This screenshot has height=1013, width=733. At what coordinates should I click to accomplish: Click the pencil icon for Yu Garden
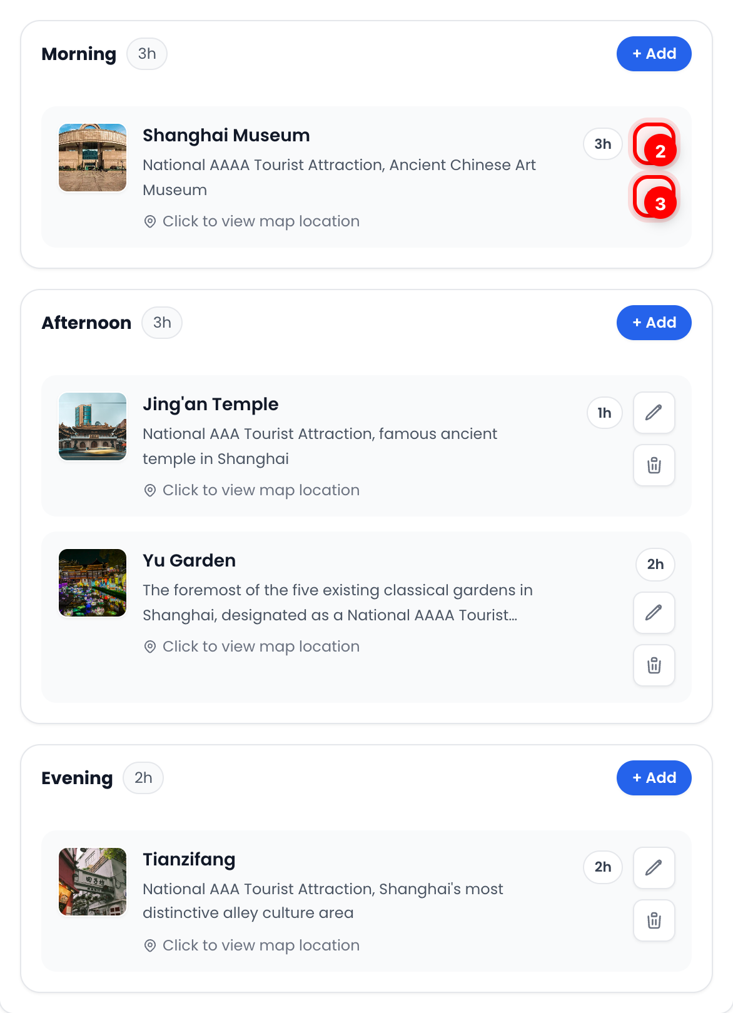click(654, 613)
